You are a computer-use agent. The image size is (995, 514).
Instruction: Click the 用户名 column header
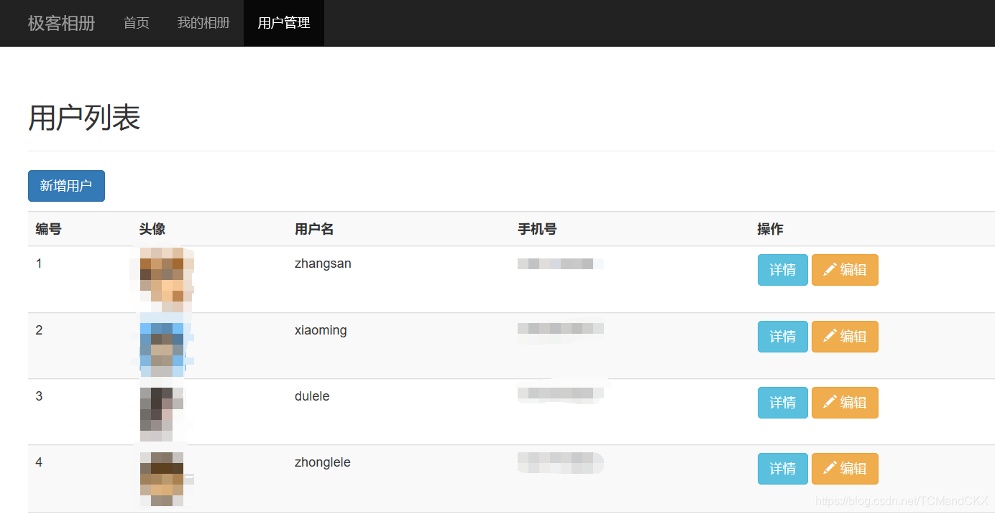314,229
